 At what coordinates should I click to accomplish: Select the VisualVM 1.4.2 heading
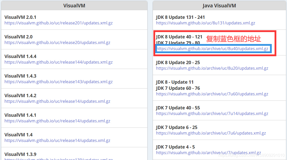pyautogui.click(x=20, y=96)
